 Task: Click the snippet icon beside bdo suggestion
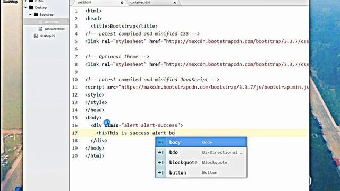160,152
